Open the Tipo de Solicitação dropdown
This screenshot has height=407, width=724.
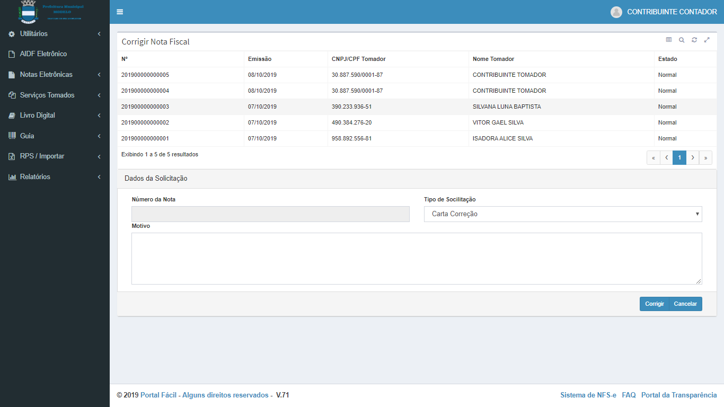coord(562,214)
